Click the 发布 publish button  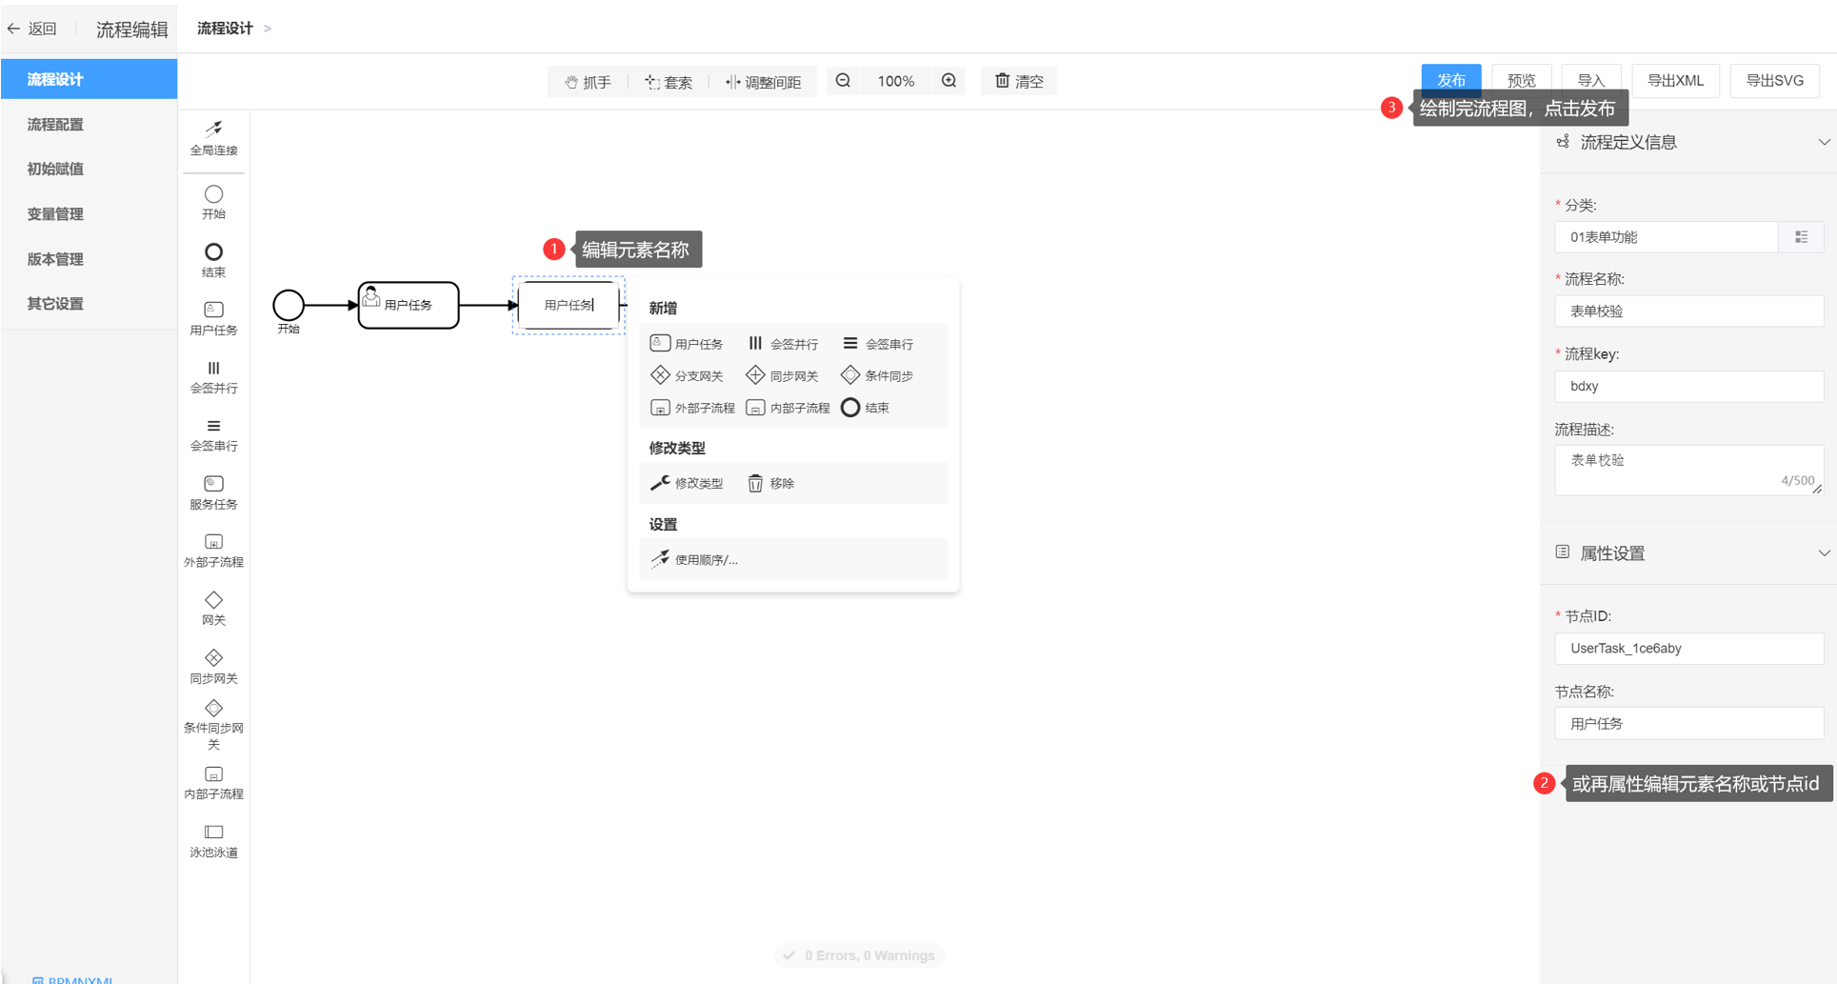pos(1450,80)
